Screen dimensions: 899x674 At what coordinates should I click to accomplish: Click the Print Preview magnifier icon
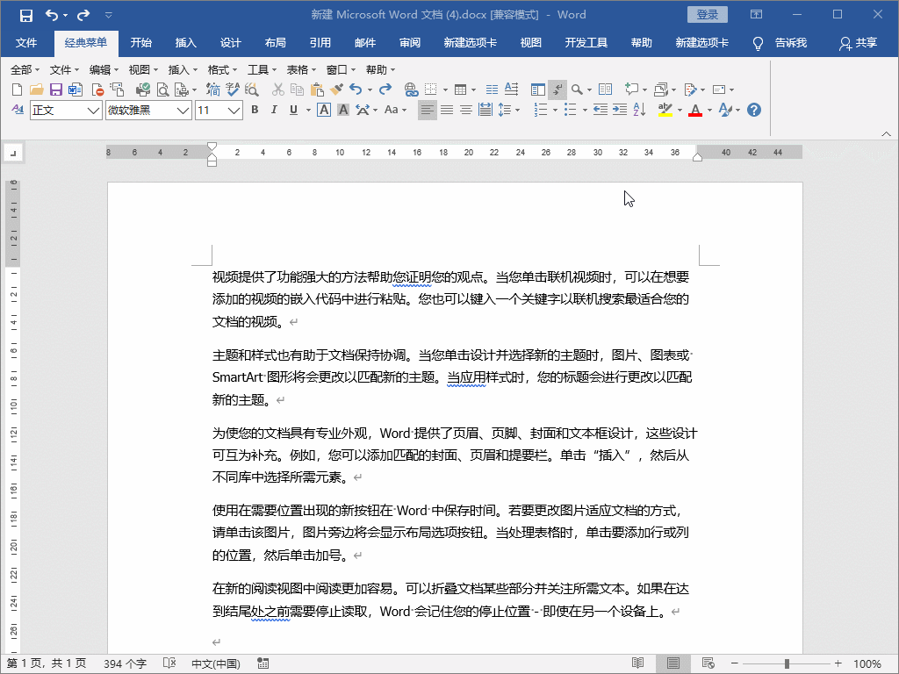click(162, 90)
